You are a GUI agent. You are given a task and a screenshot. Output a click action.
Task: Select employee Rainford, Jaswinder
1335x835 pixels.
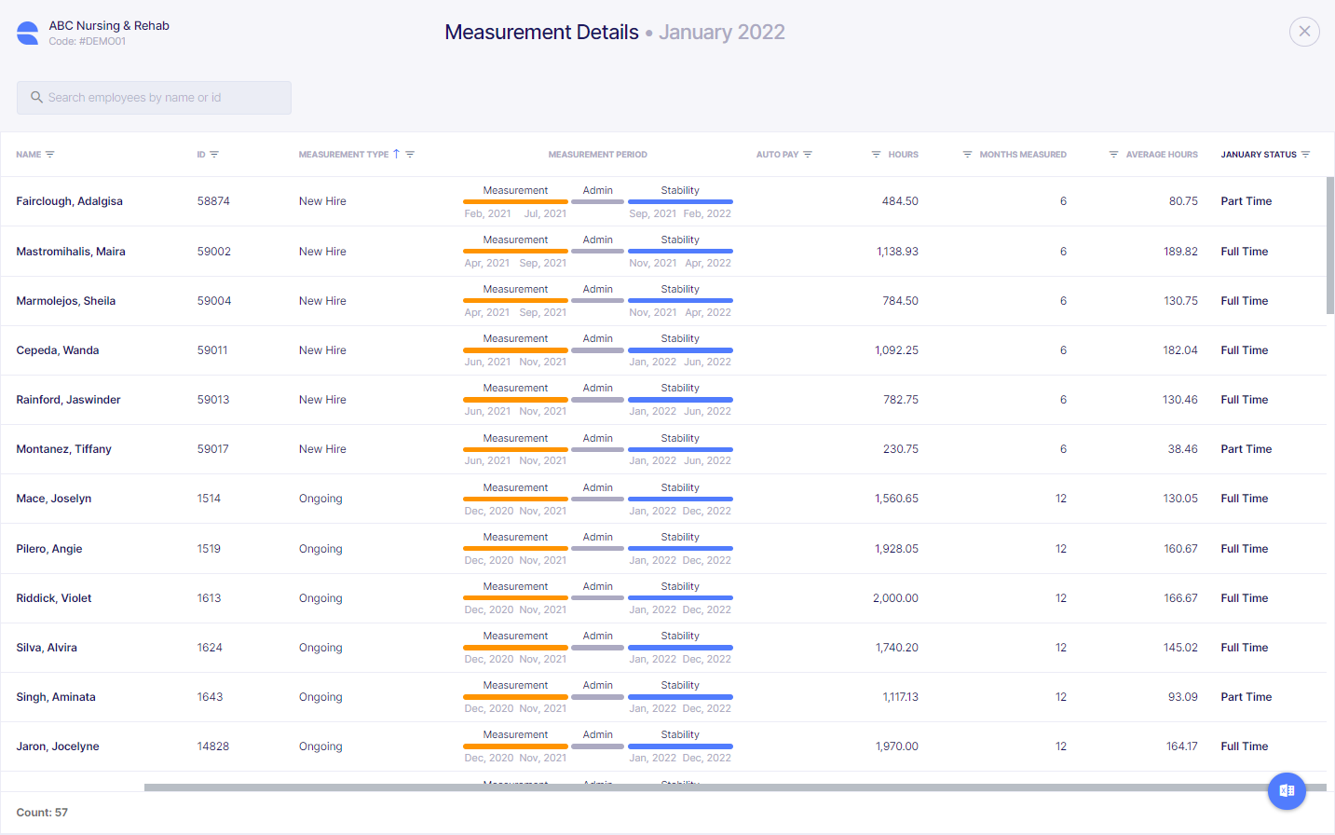pyautogui.click(x=69, y=400)
